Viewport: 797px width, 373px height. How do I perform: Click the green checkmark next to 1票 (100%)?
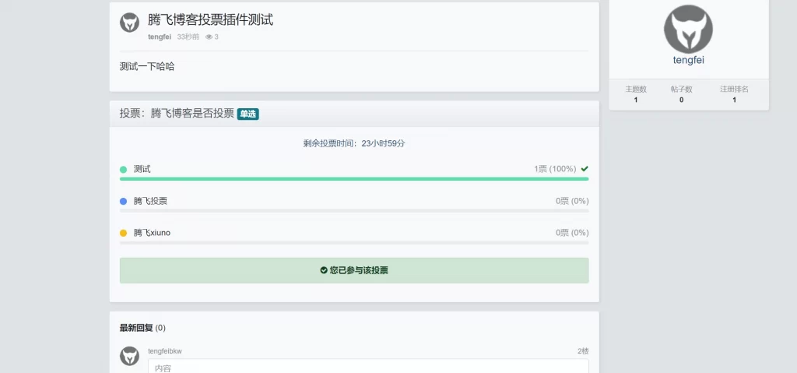click(x=584, y=168)
